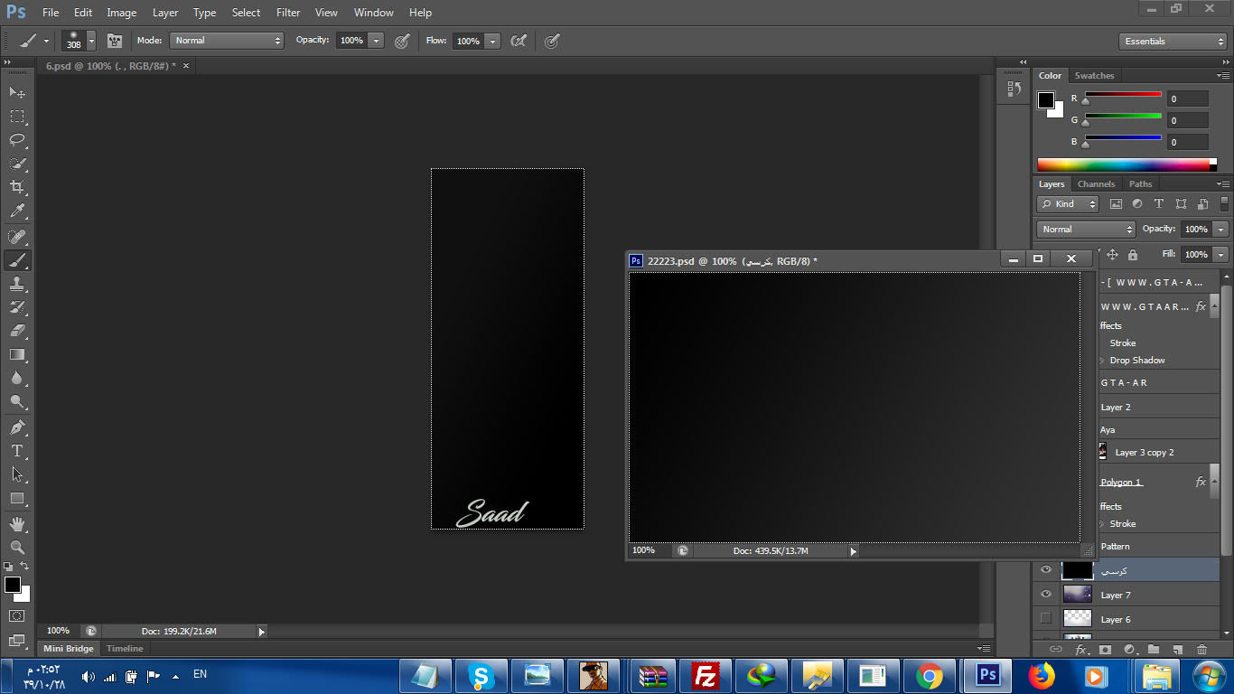Select the Lasso tool

[17, 140]
